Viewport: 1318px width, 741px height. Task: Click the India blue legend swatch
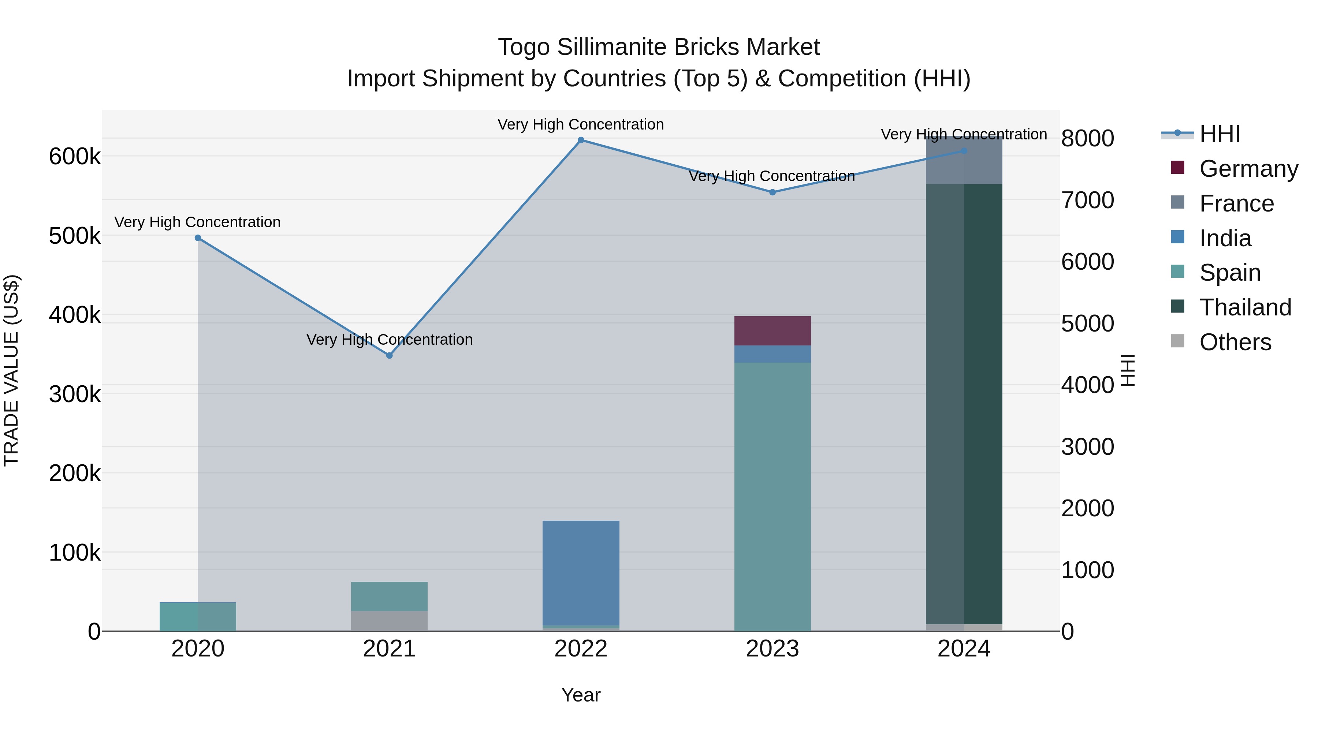pos(1177,237)
